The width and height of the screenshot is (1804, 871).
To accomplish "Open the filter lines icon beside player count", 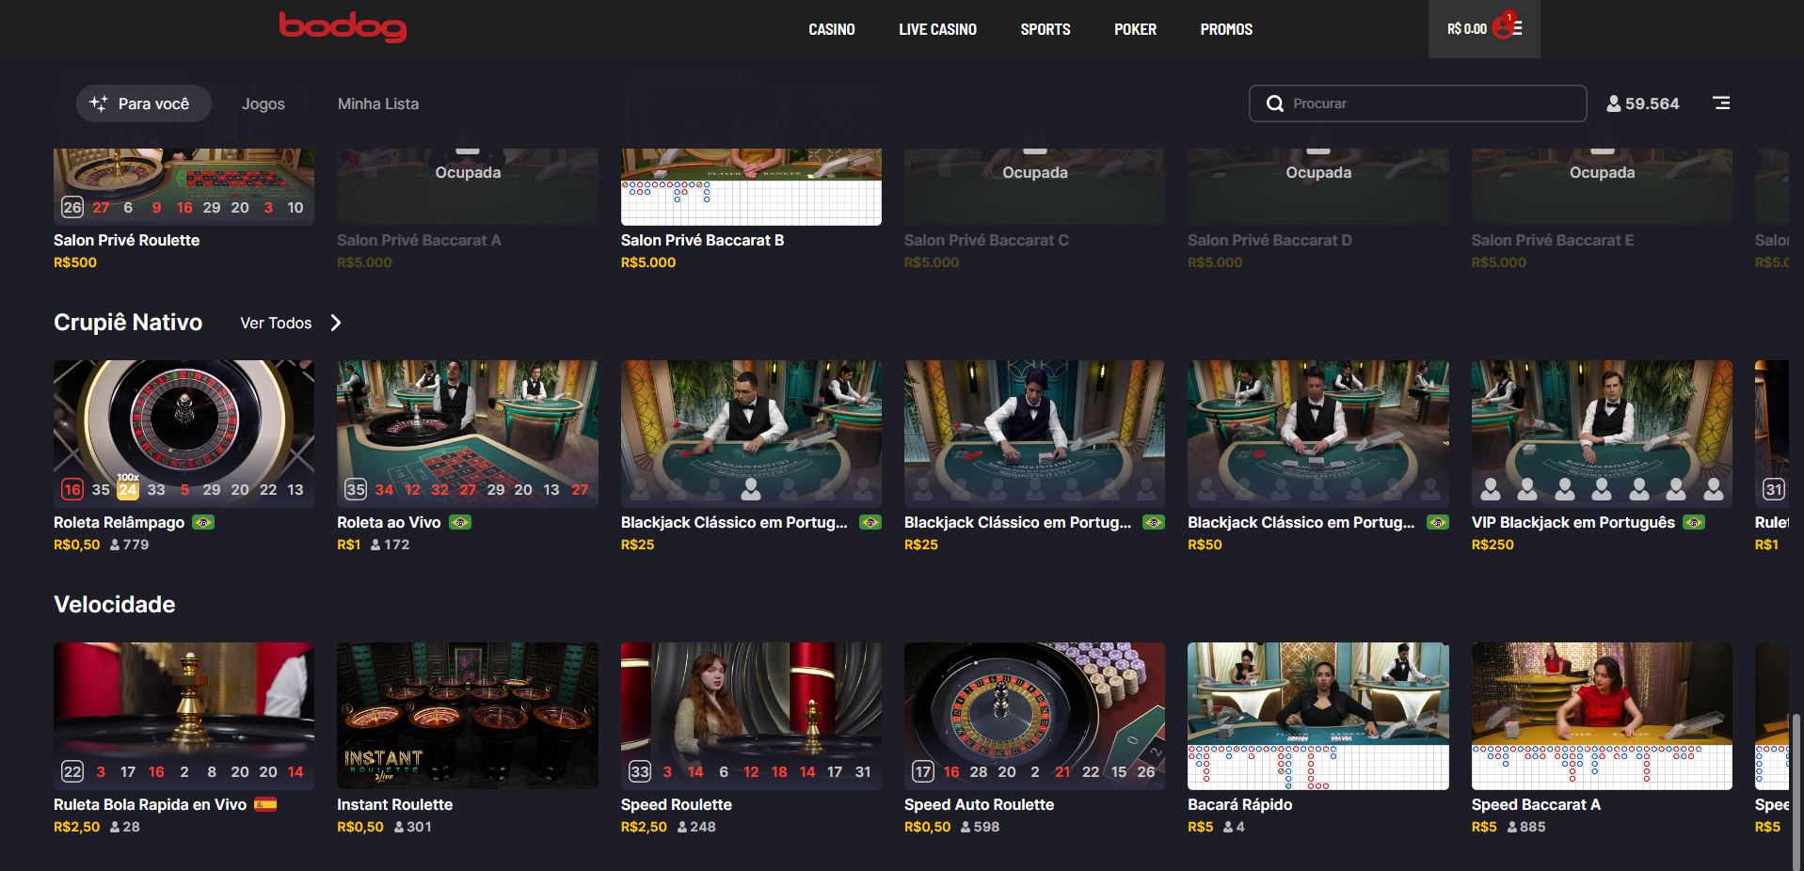I will [1721, 103].
